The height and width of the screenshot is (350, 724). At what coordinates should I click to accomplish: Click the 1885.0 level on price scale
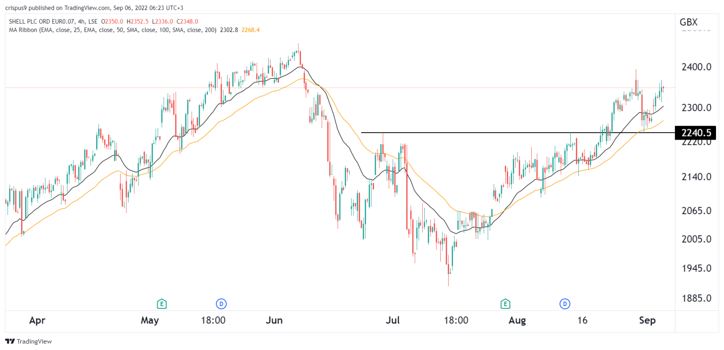click(x=697, y=299)
